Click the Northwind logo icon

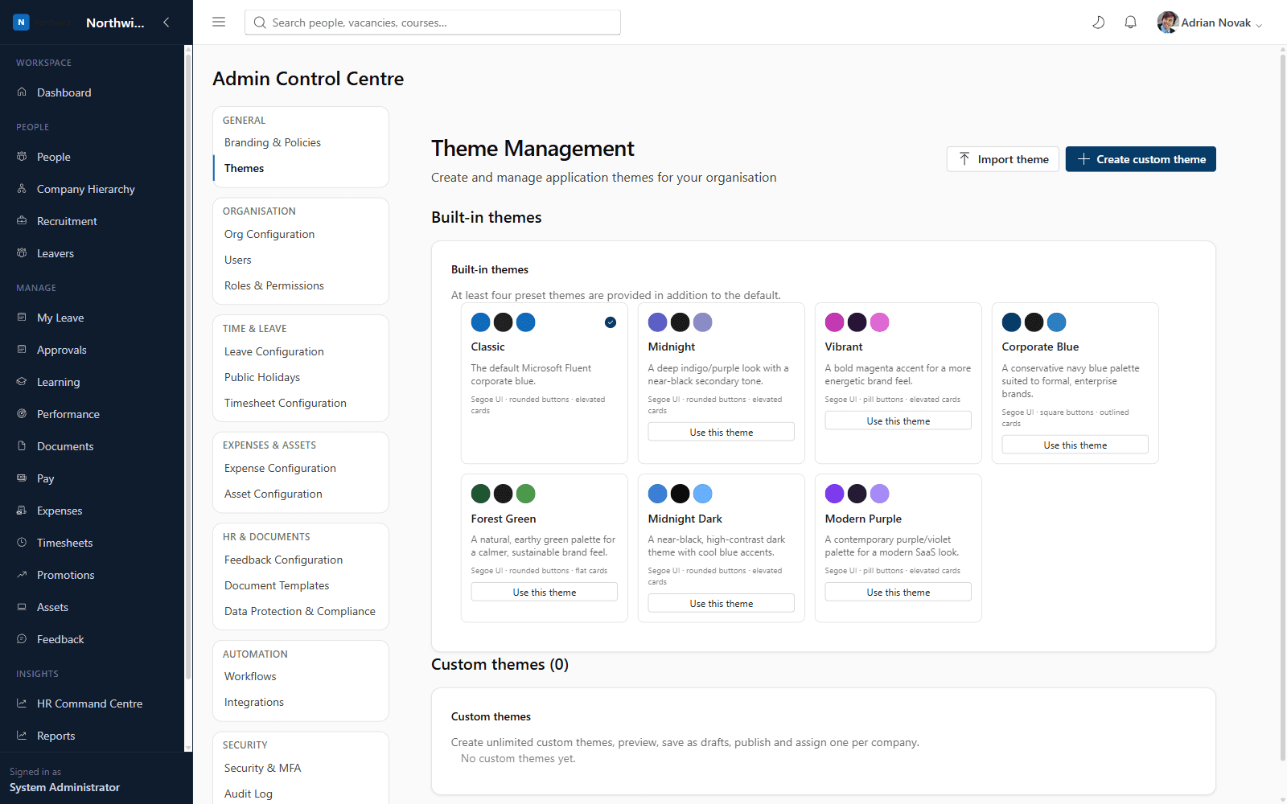22,23
